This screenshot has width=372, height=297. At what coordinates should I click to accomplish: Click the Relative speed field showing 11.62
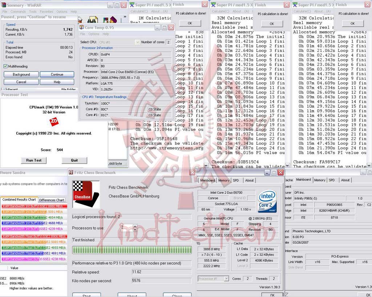pos(162,272)
